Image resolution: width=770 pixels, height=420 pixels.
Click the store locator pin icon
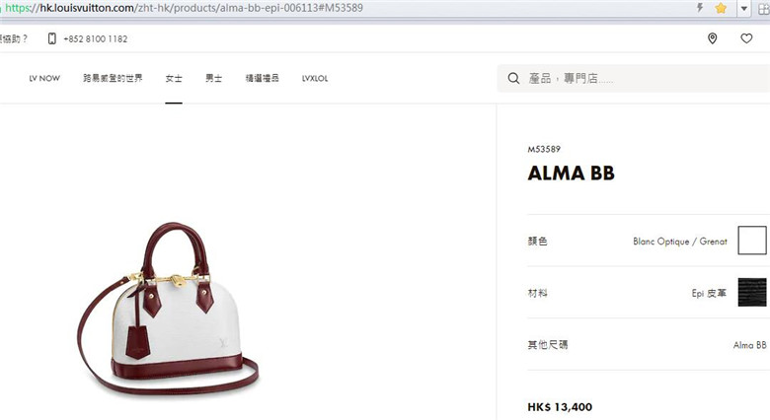(x=712, y=38)
